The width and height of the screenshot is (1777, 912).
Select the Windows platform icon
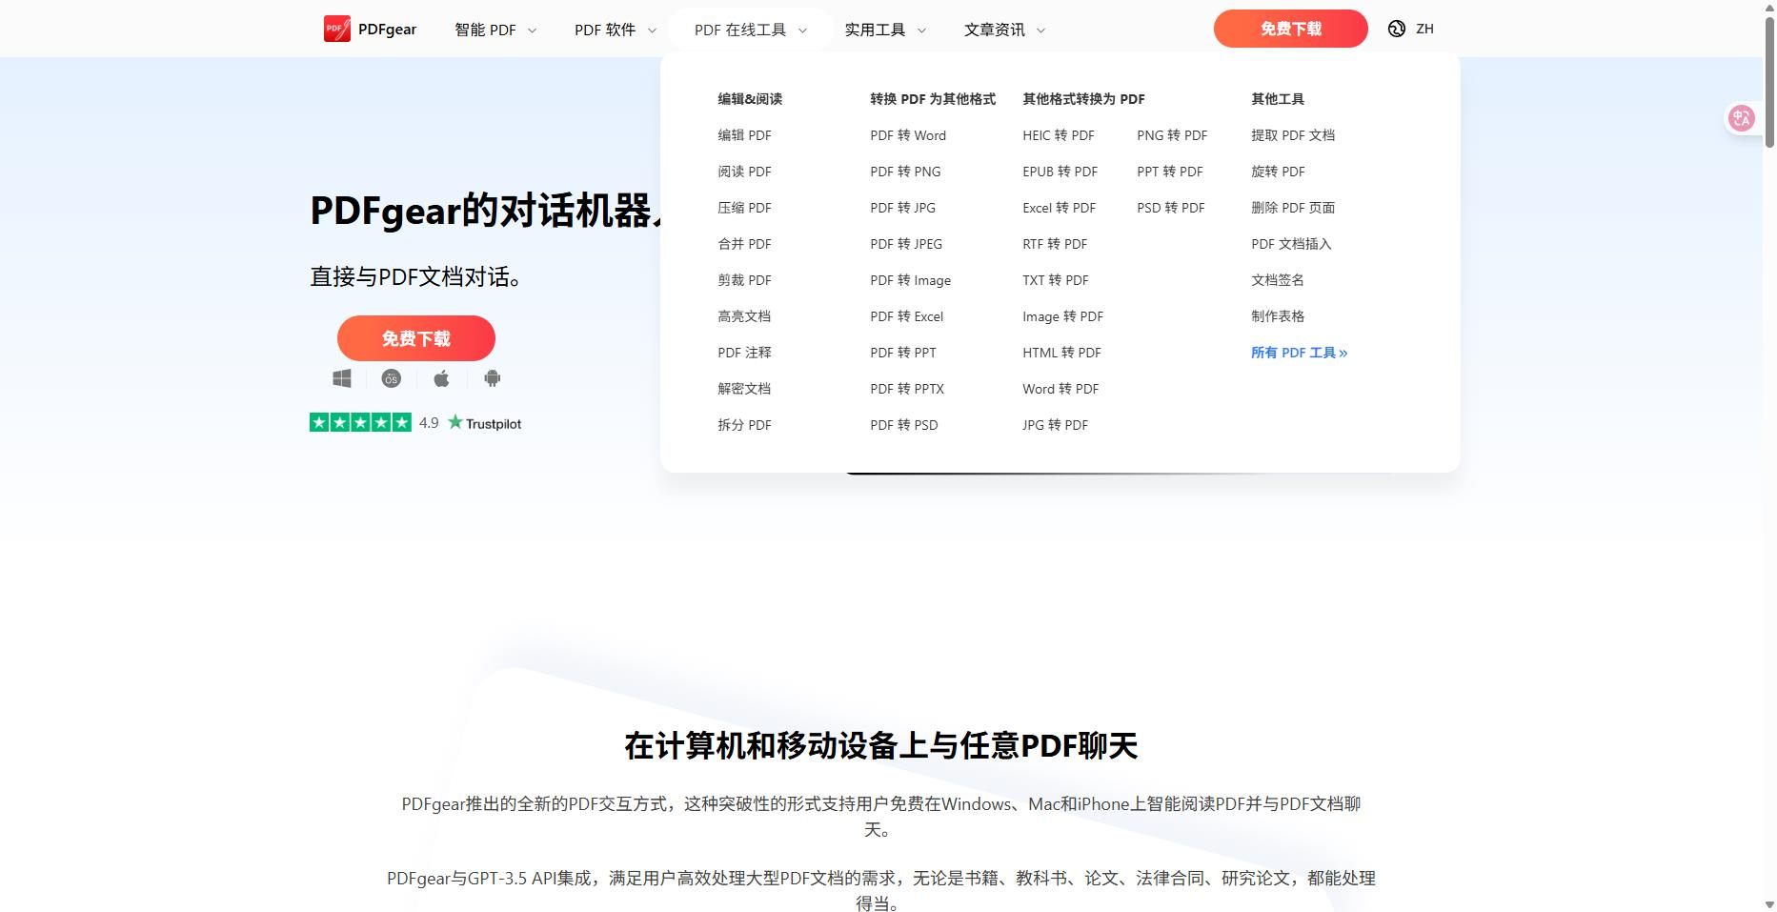[x=342, y=379]
